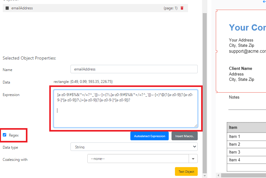Run the Test Object button

186,171
